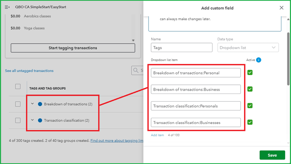Uncheck Active for Transaction classification:Businesses
This screenshot has width=291, height=164.
pyautogui.click(x=250, y=122)
